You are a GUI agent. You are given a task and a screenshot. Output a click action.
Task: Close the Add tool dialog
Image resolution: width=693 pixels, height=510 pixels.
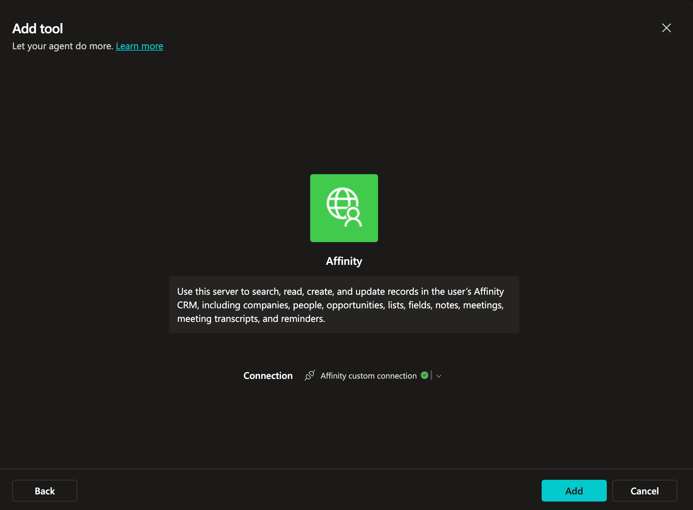[x=666, y=28]
